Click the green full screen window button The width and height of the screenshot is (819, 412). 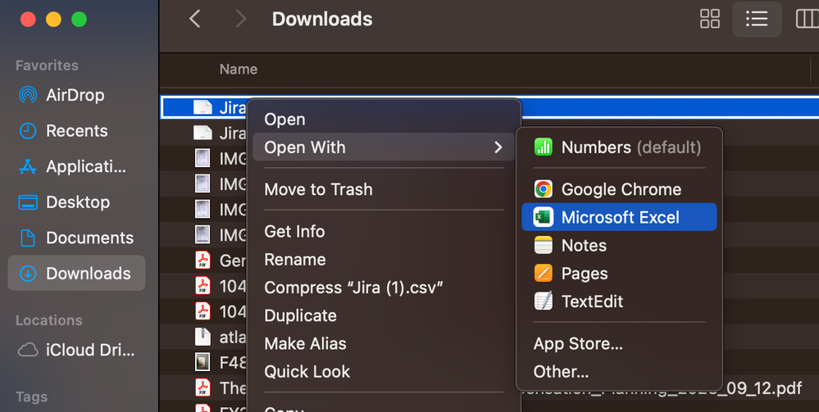79,20
